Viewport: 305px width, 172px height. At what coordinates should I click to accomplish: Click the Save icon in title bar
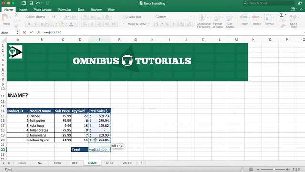(31, 3)
